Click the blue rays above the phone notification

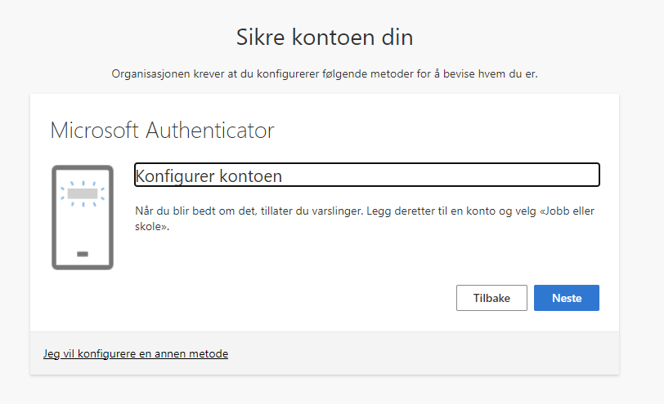pyautogui.click(x=83, y=183)
